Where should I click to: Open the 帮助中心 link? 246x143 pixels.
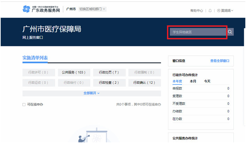pyautogui.click(x=197, y=11)
